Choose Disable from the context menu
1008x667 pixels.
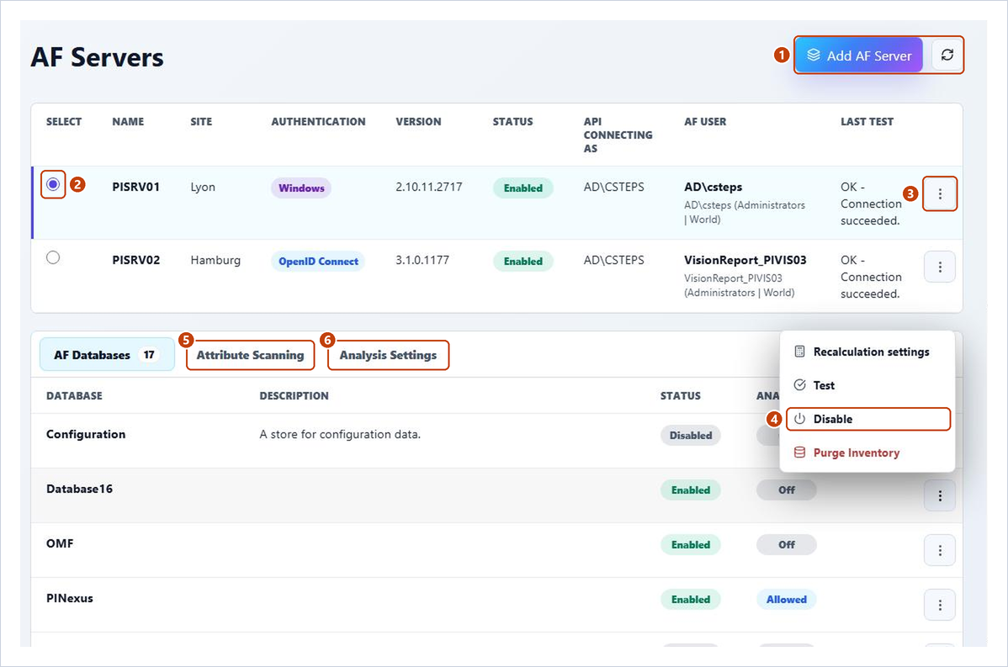click(x=867, y=419)
